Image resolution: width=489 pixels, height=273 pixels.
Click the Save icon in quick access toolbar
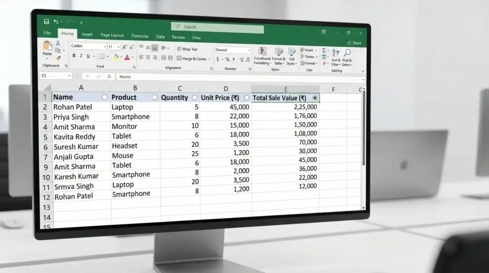point(46,21)
